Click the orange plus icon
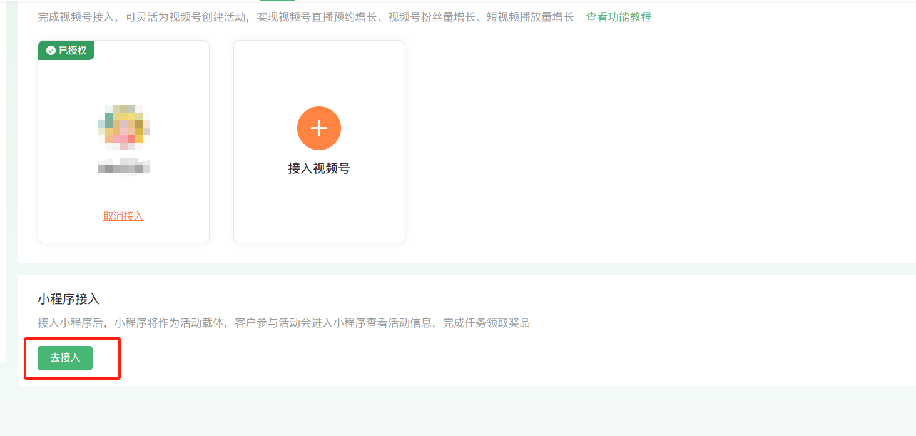The width and height of the screenshot is (916, 436). (x=319, y=128)
